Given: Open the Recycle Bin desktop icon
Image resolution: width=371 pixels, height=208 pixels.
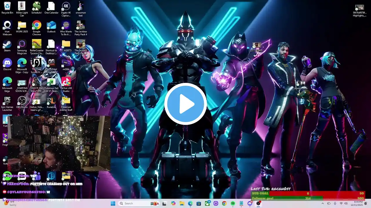Looking at the screenshot, I should pyautogui.click(x=7, y=8).
